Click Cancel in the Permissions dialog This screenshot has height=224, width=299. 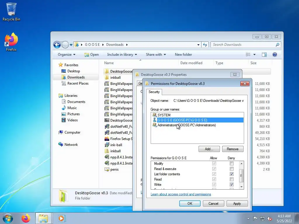tap(213, 203)
